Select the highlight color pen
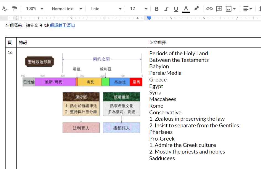 tap(196, 9)
